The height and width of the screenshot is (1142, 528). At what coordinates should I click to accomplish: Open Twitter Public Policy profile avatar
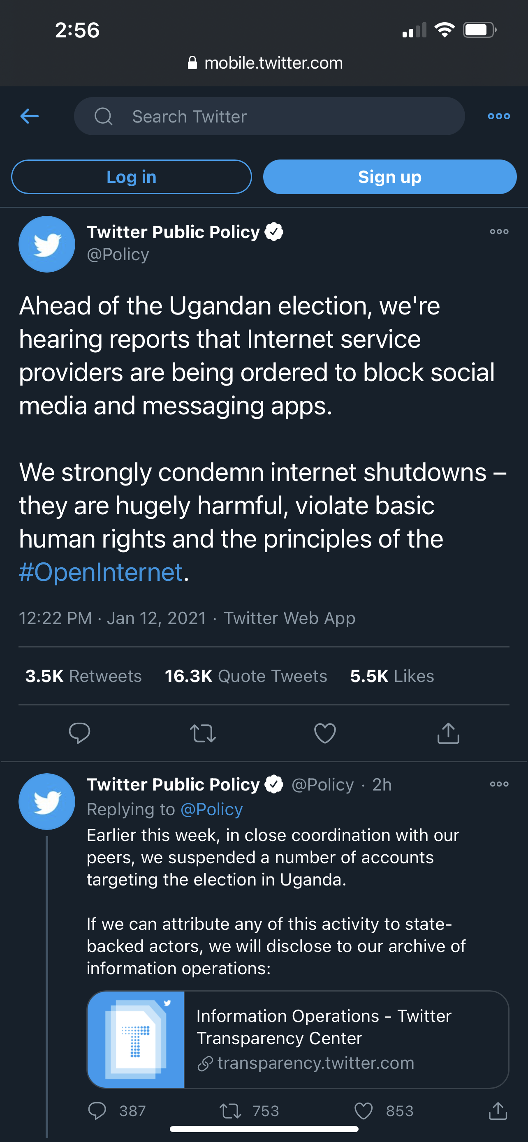(x=47, y=244)
